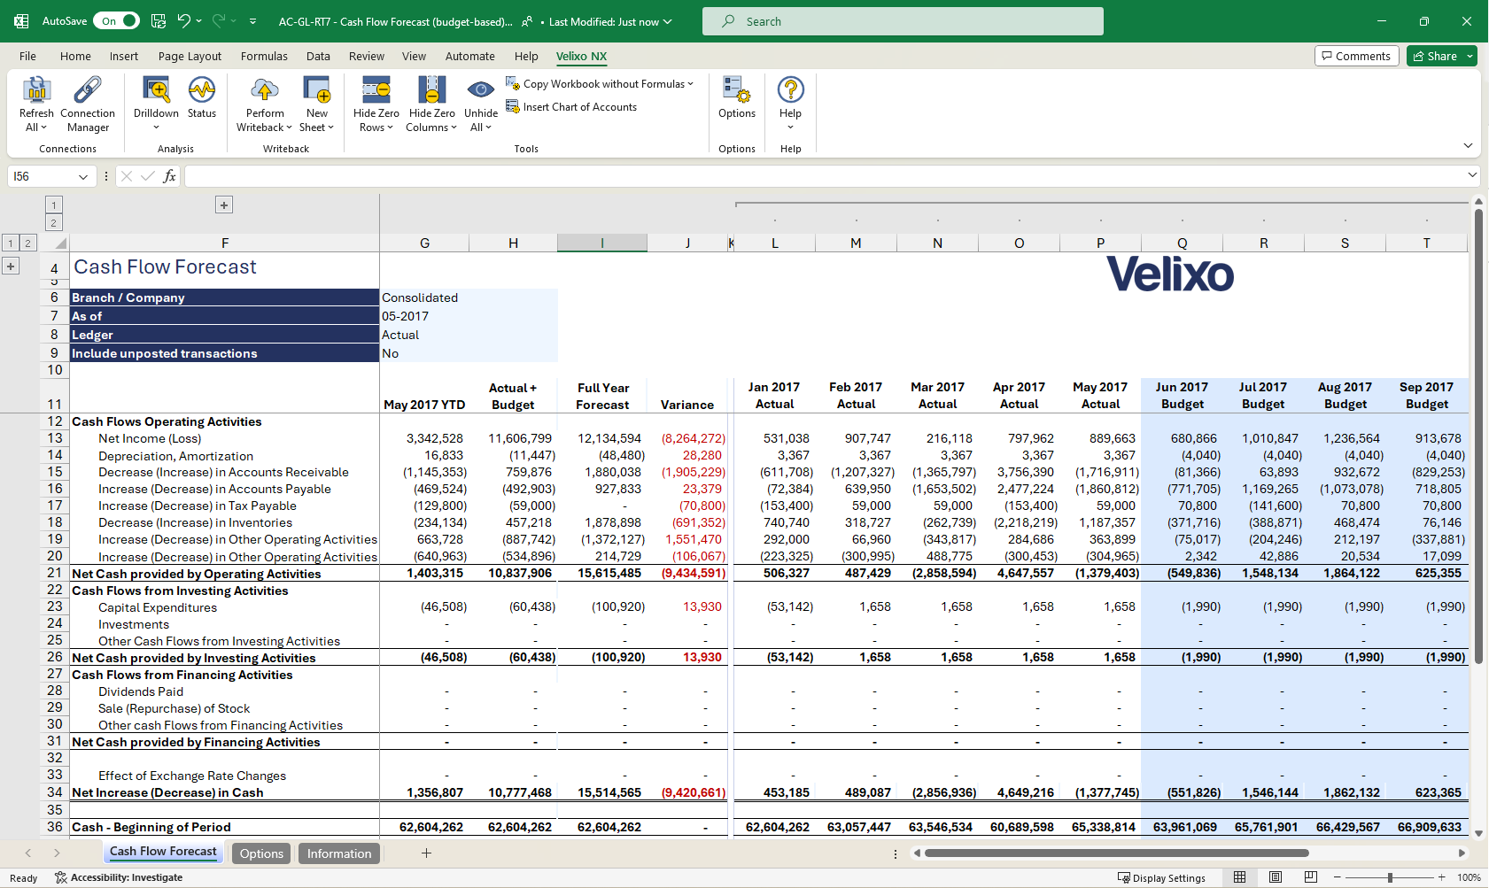The width and height of the screenshot is (1489, 888).
Task: Click the Zoom Out minus icon
Action: (1338, 877)
